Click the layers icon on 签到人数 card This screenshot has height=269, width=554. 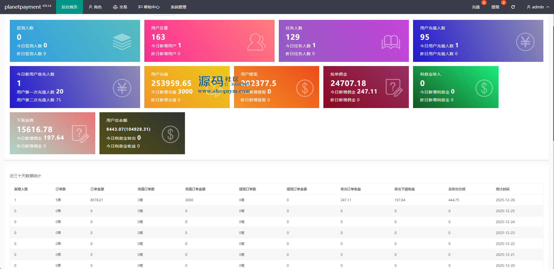click(x=122, y=42)
